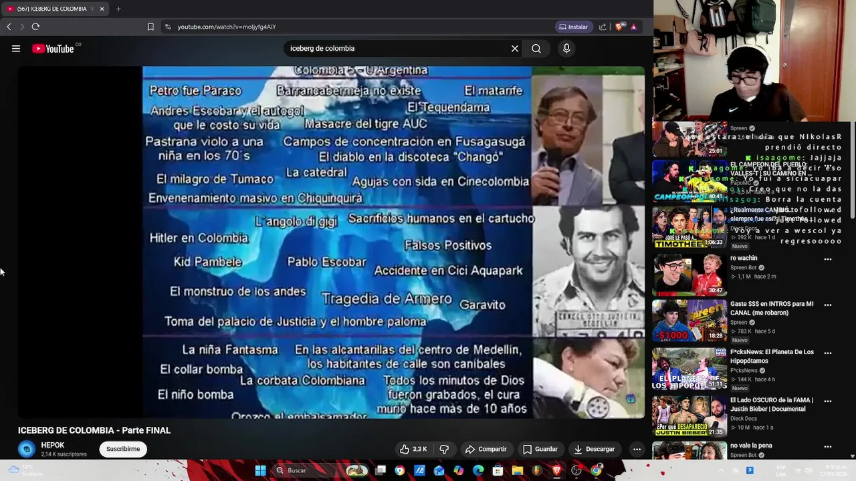Open Microsoft Store from the taskbar
Image resolution: width=856 pixels, height=481 pixels.
[x=498, y=470]
